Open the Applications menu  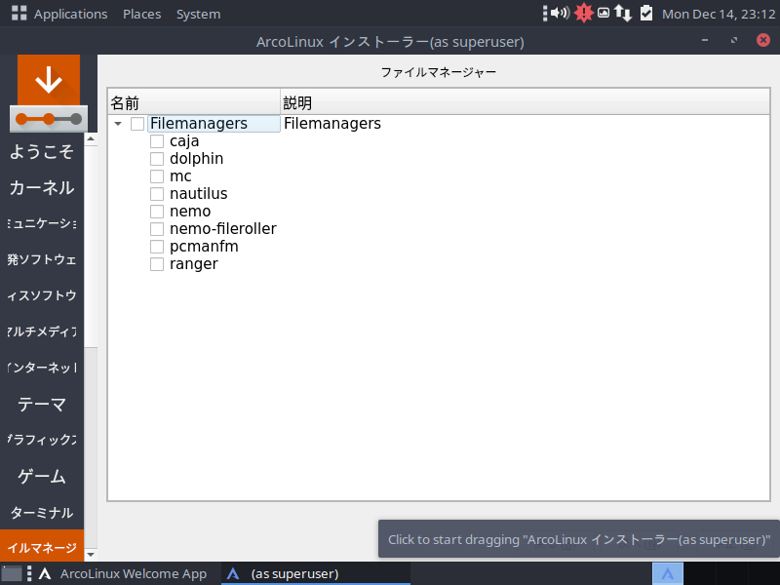(x=70, y=14)
